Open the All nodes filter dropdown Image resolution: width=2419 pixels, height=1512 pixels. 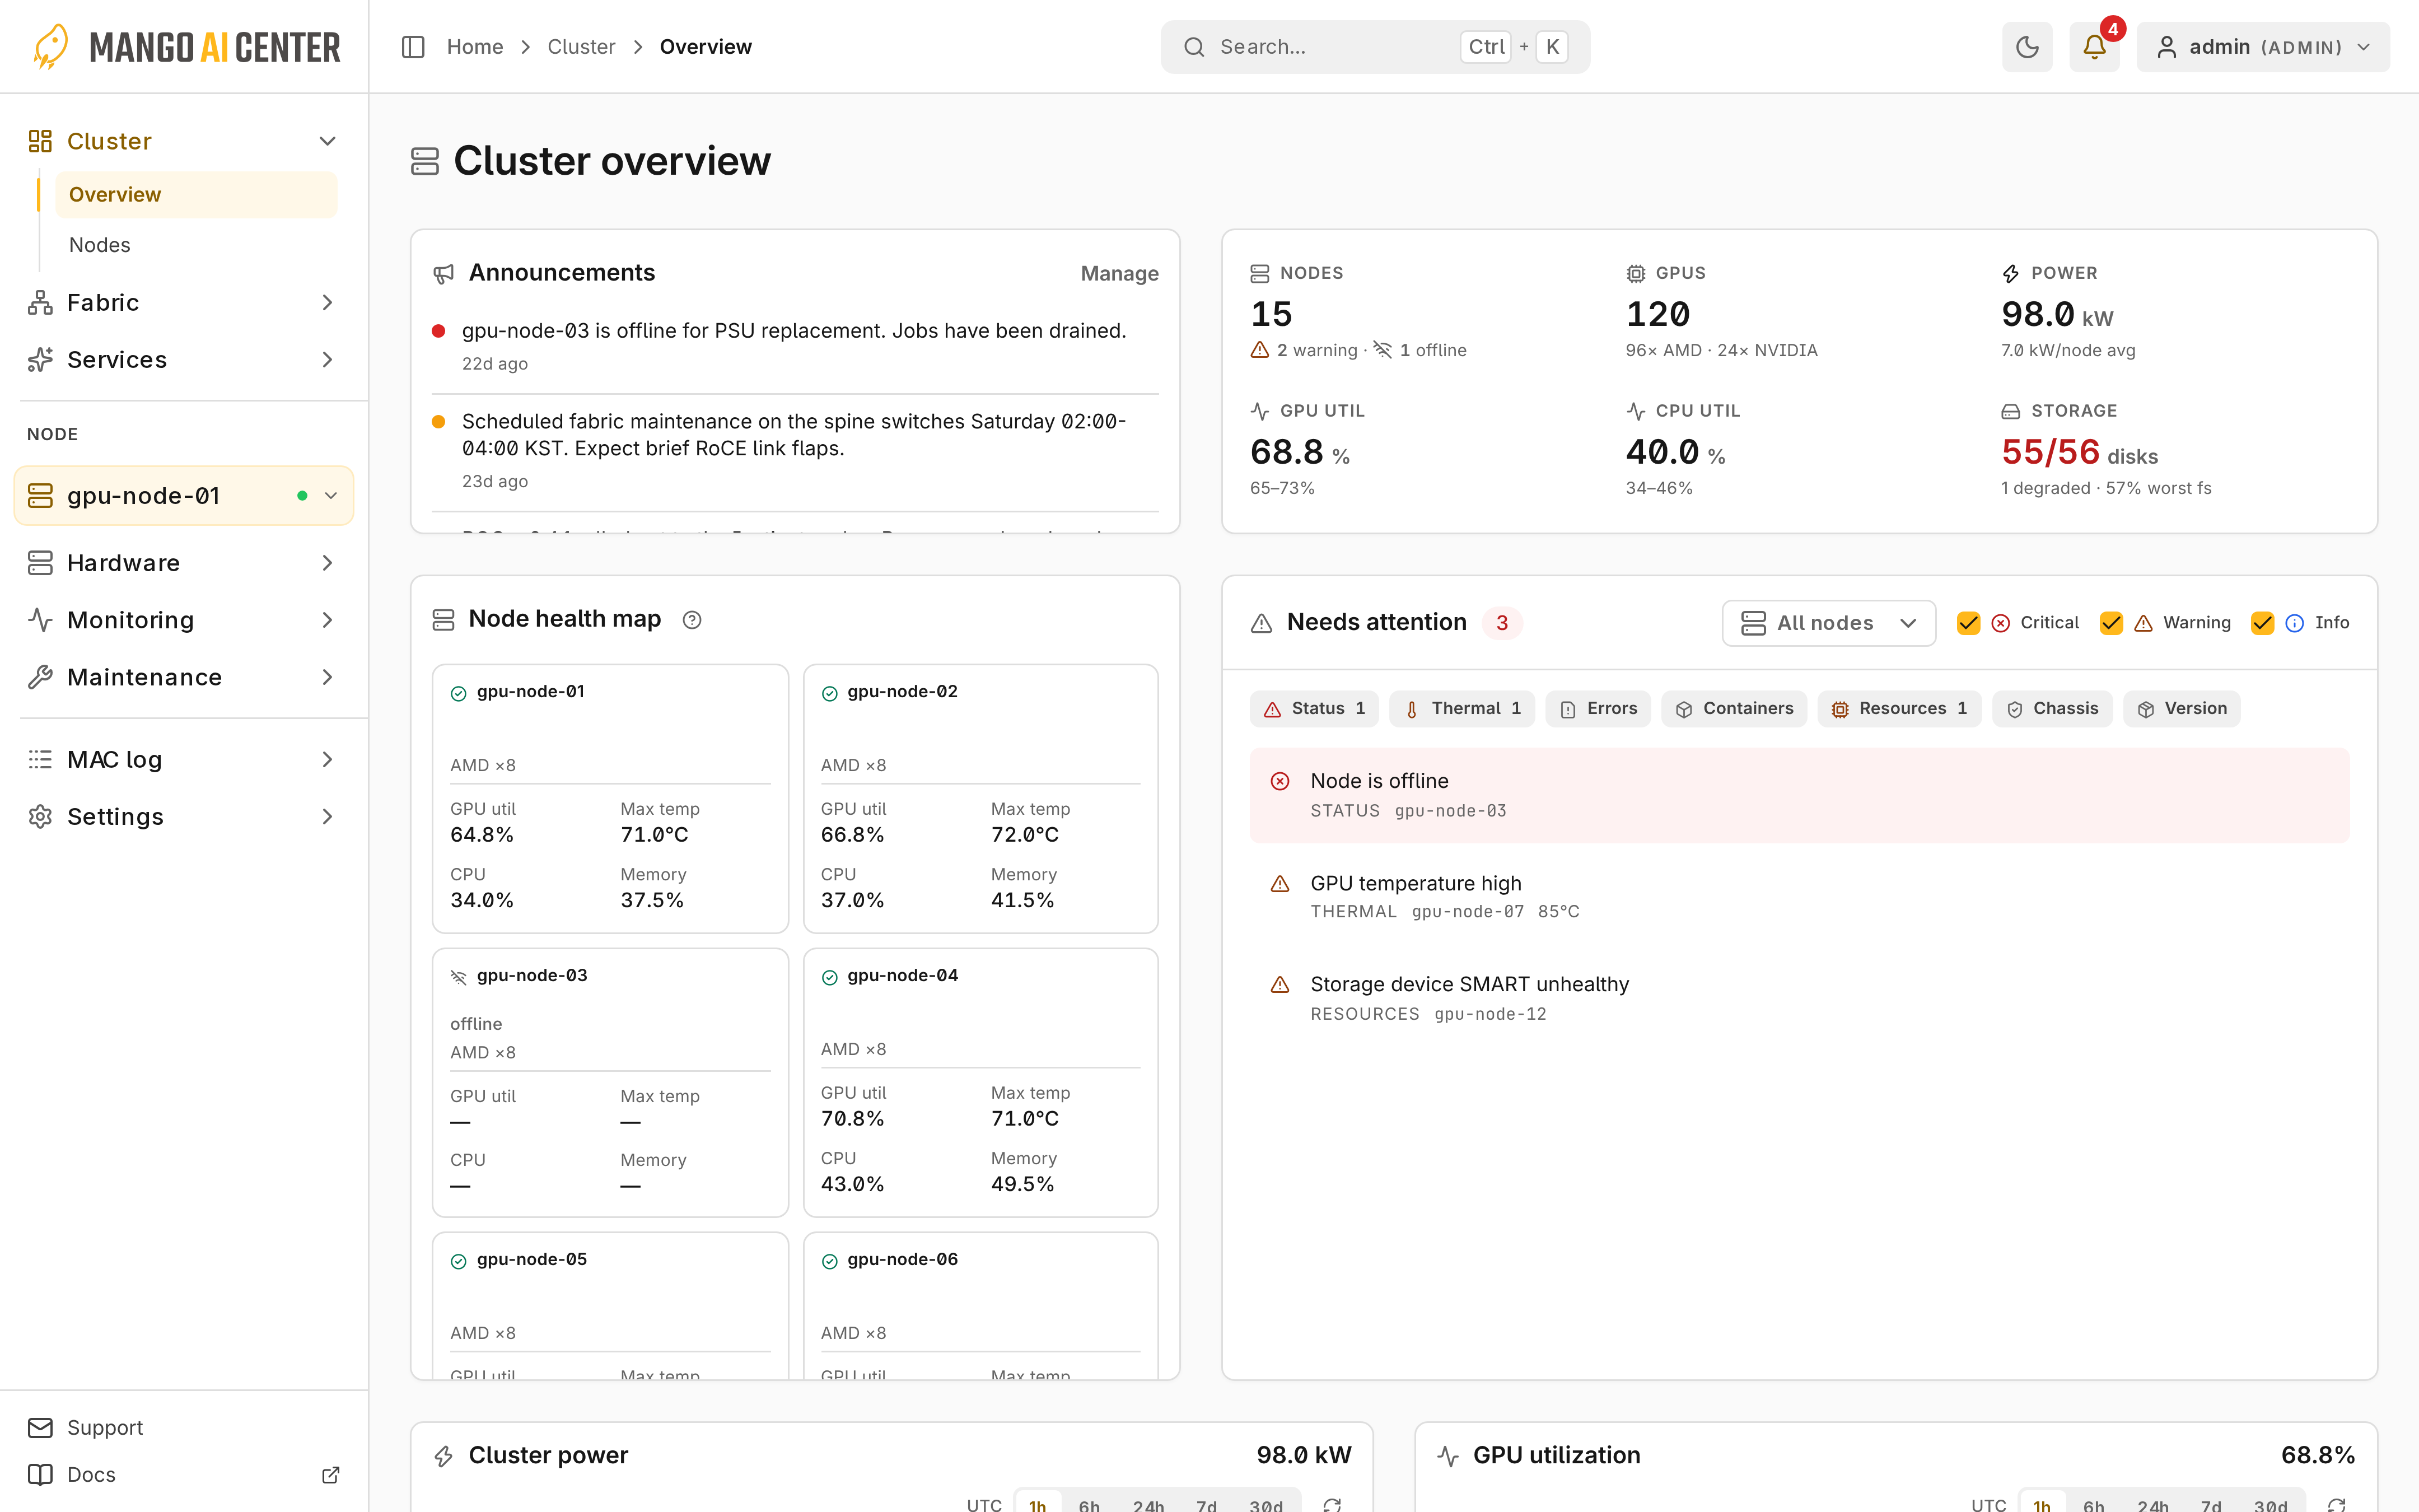(1828, 623)
